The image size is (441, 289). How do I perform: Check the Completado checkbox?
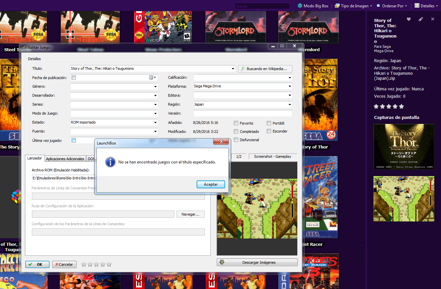[236, 132]
